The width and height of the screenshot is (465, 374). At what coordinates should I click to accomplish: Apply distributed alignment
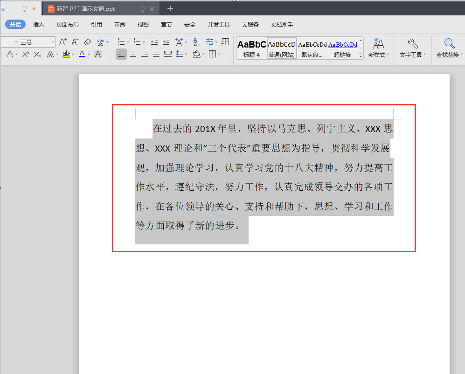click(168, 54)
